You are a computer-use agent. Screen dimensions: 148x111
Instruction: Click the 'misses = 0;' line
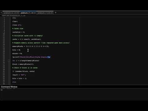[x=17, y=53]
